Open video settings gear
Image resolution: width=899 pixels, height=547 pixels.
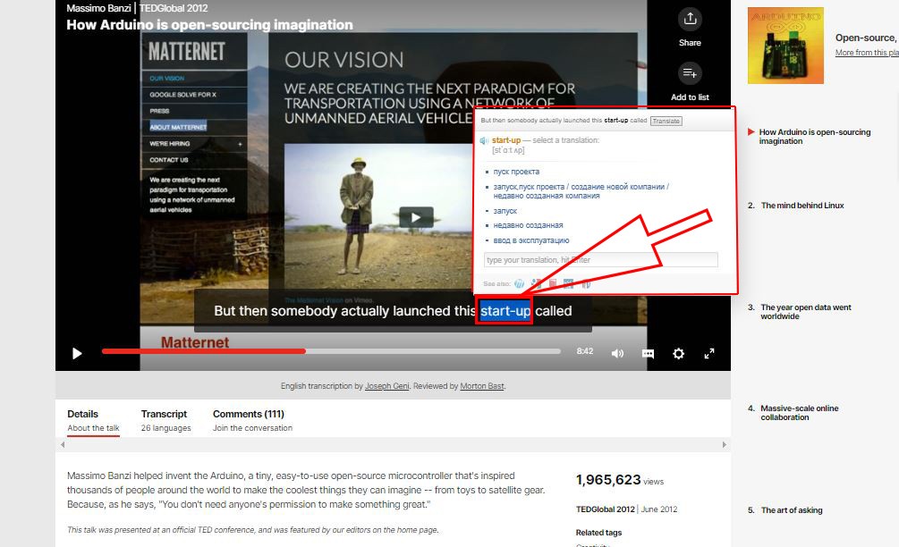pos(678,353)
